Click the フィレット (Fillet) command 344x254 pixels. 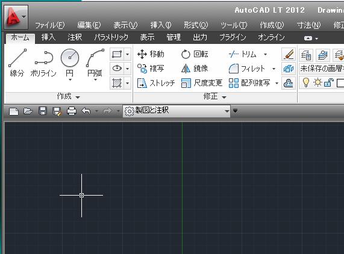pyautogui.click(x=247, y=69)
